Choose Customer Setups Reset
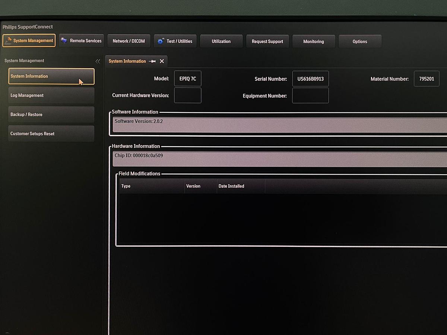 click(x=51, y=134)
